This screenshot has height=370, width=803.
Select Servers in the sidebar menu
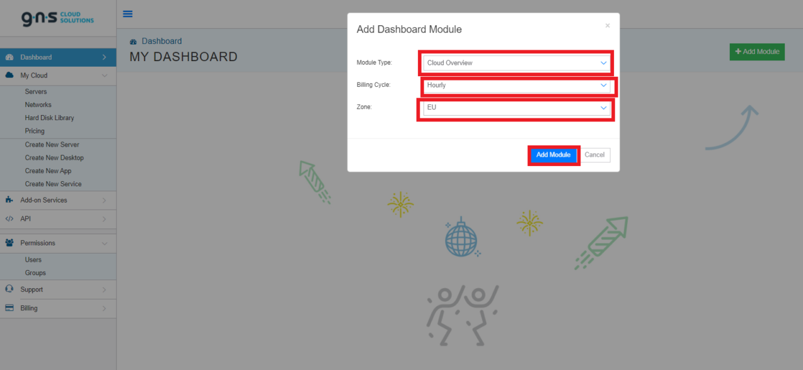tap(35, 91)
